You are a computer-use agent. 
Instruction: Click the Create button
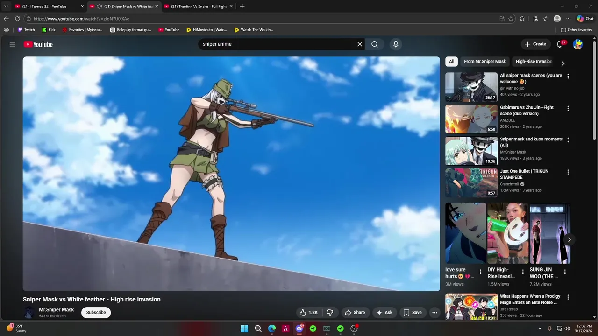click(x=535, y=44)
